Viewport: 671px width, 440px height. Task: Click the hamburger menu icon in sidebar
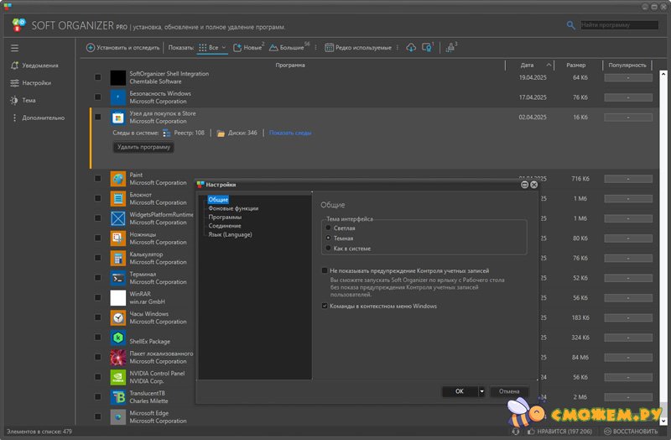[14, 48]
